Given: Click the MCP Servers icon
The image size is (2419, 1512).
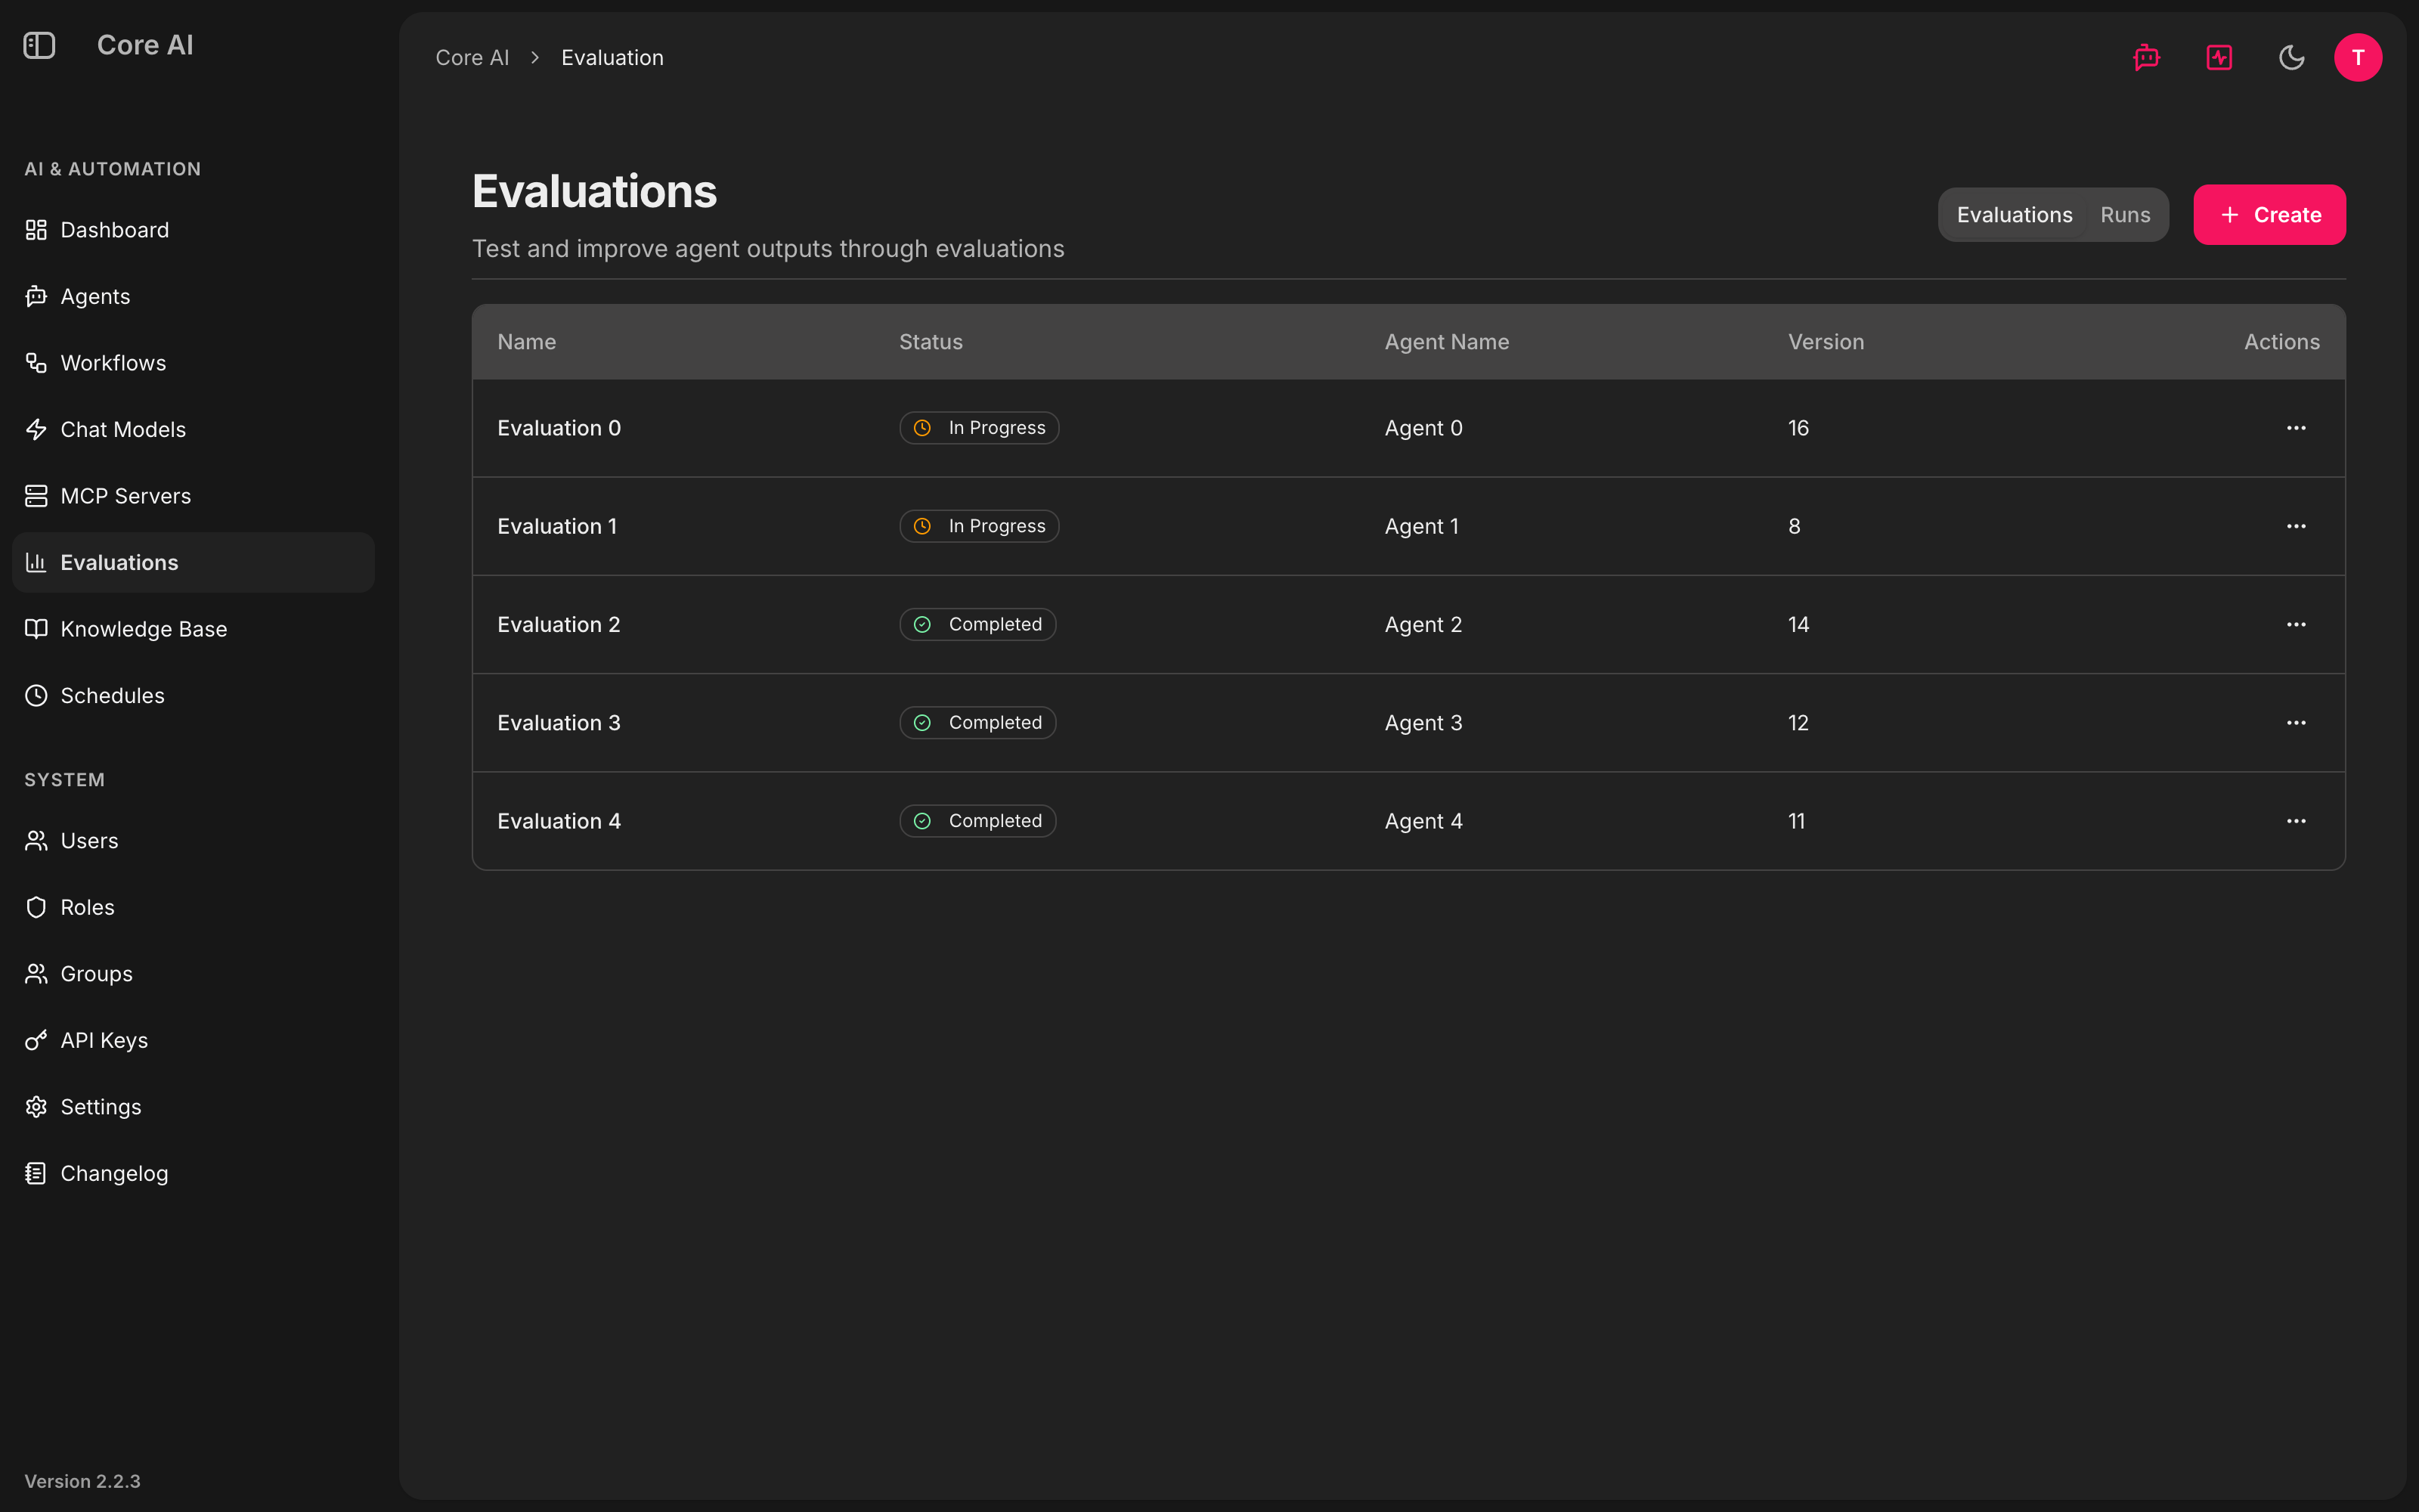Looking at the screenshot, I should 36,496.
